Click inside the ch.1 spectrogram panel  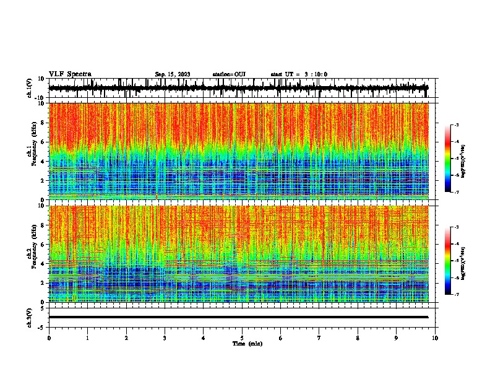[x=239, y=151]
